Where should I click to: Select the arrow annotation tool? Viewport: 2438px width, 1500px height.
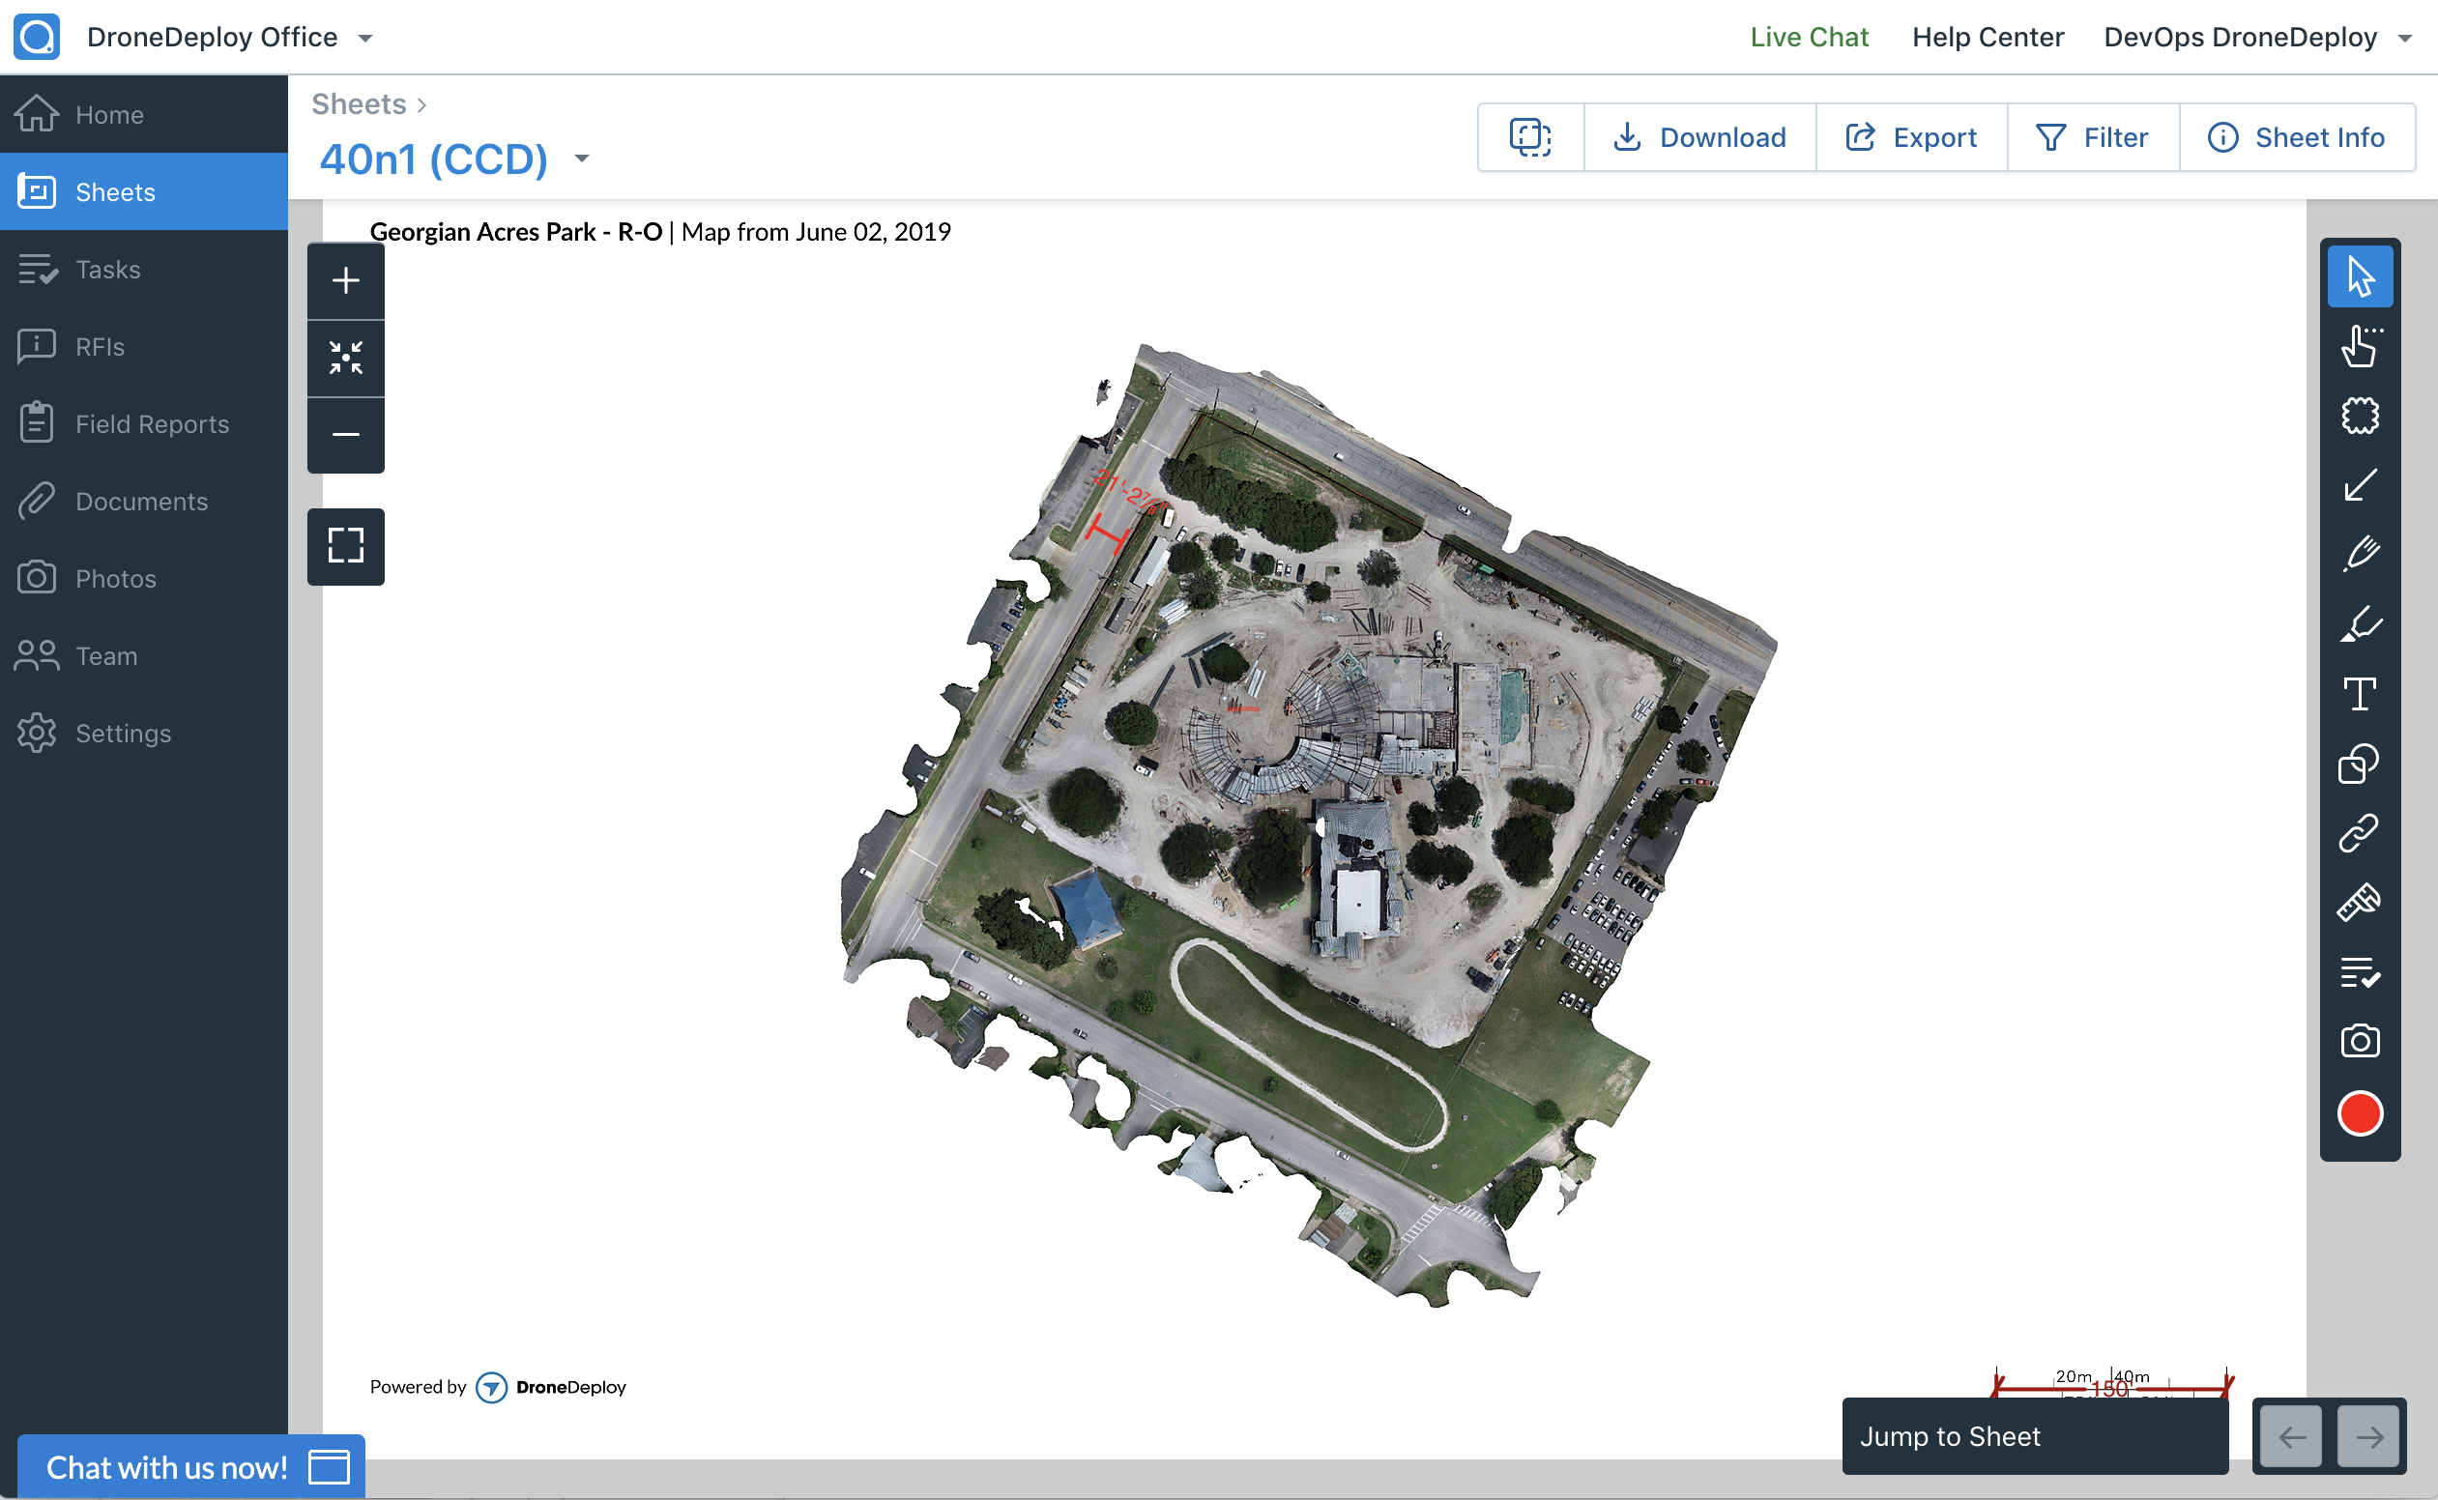(2360, 485)
